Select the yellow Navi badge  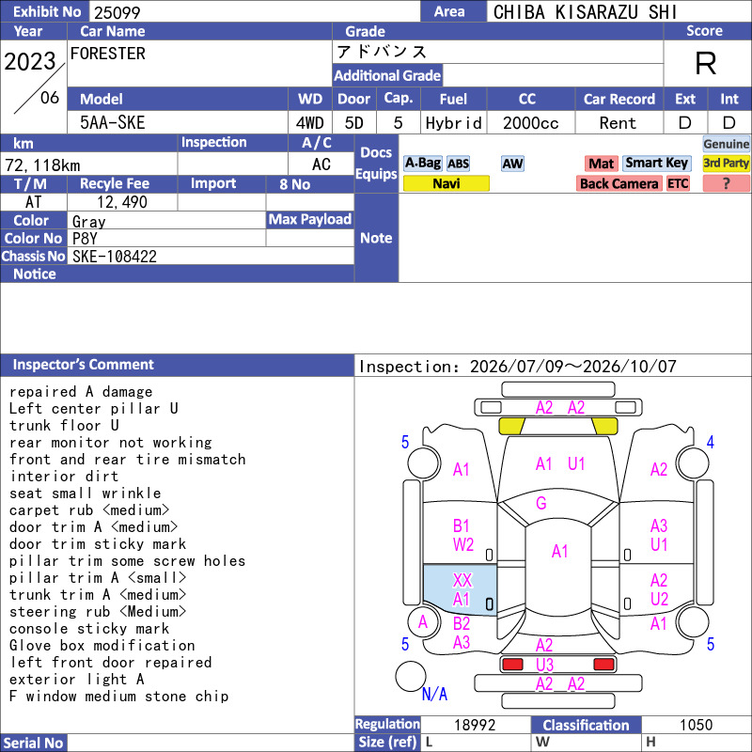coord(446,183)
